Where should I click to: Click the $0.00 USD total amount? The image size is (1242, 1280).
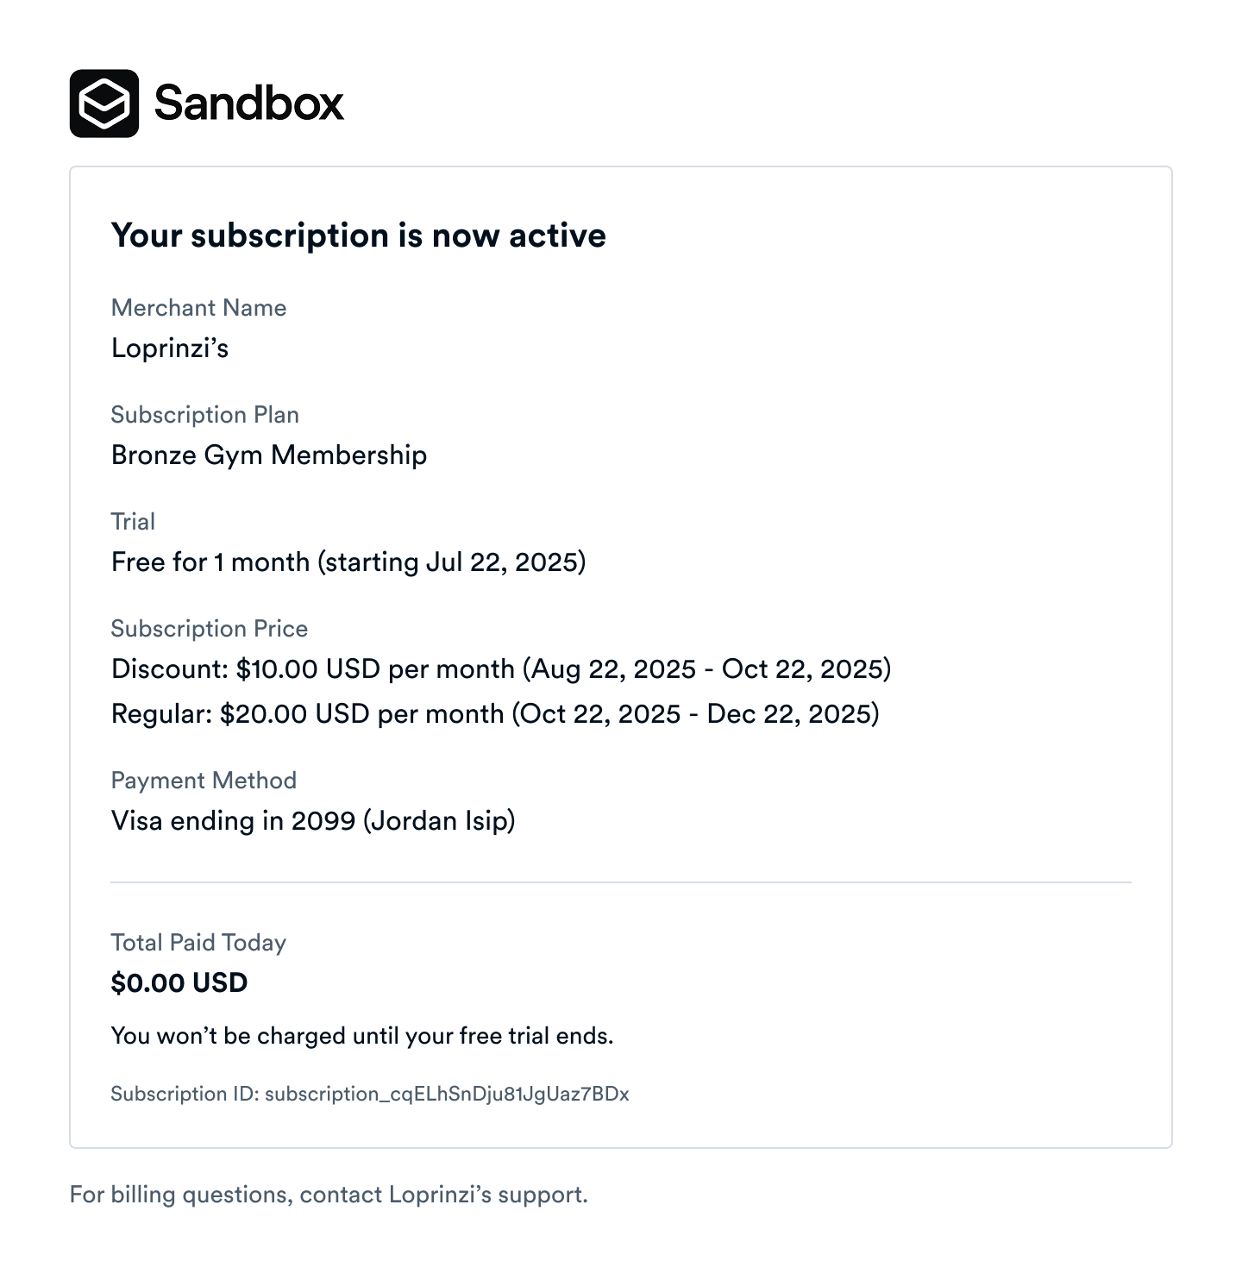pos(179,983)
